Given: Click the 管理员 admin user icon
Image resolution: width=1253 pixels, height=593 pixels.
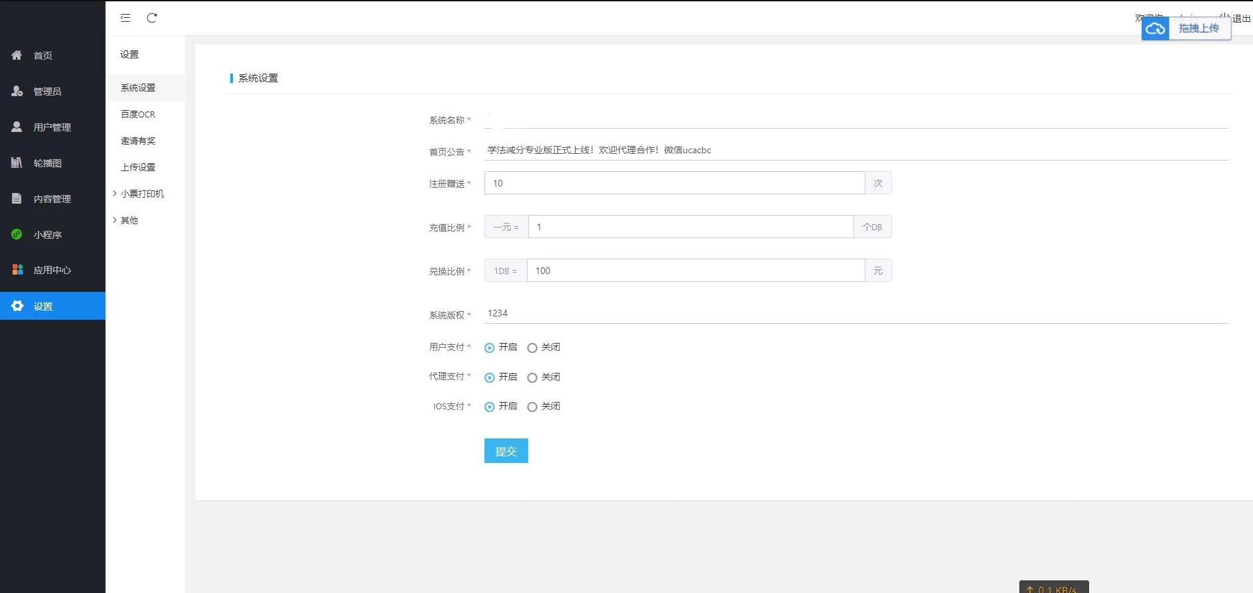Looking at the screenshot, I should 17,91.
